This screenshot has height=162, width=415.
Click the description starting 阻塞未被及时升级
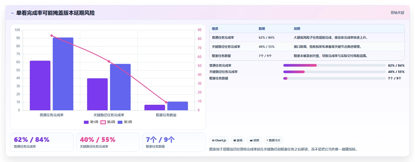[331, 56]
